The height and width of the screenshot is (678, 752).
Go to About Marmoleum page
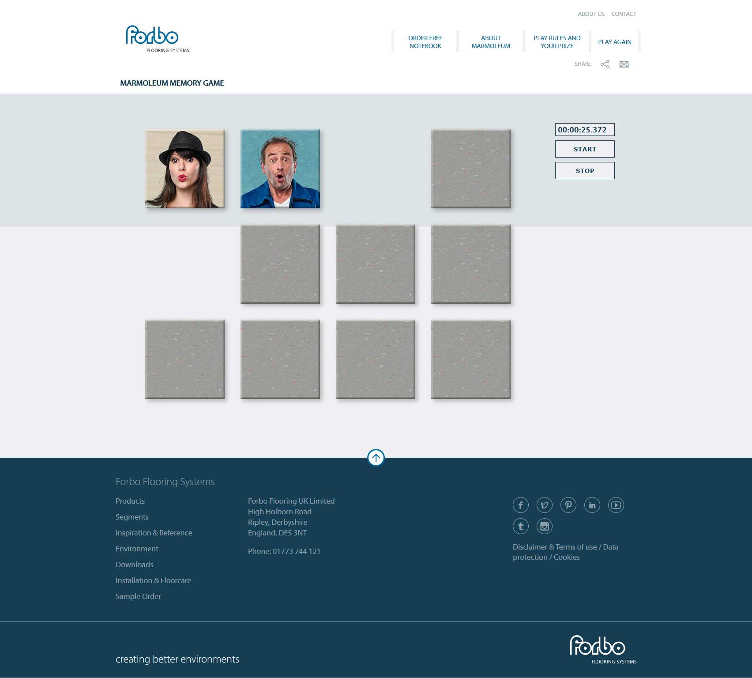[490, 42]
